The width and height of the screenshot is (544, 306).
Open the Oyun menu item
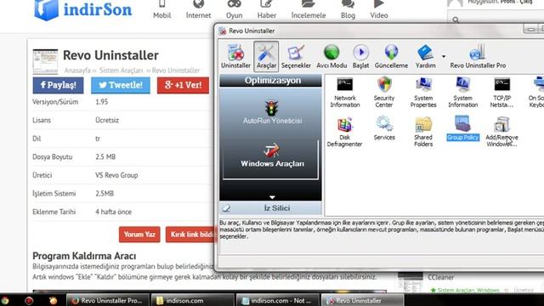pos(235,9)
